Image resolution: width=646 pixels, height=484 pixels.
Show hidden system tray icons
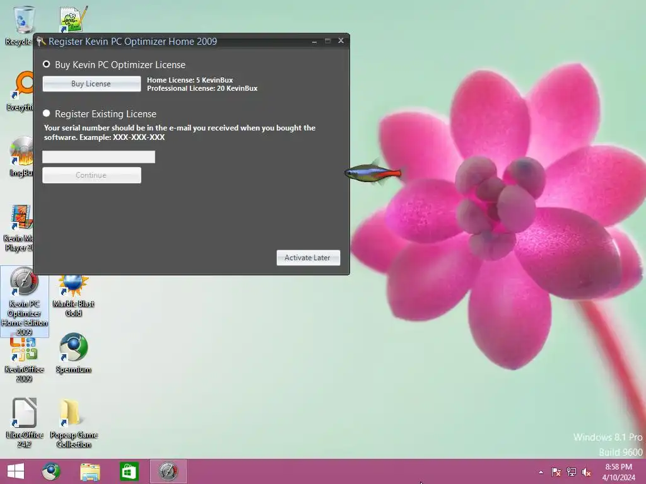pyautogui.click(x=541, y=472)
